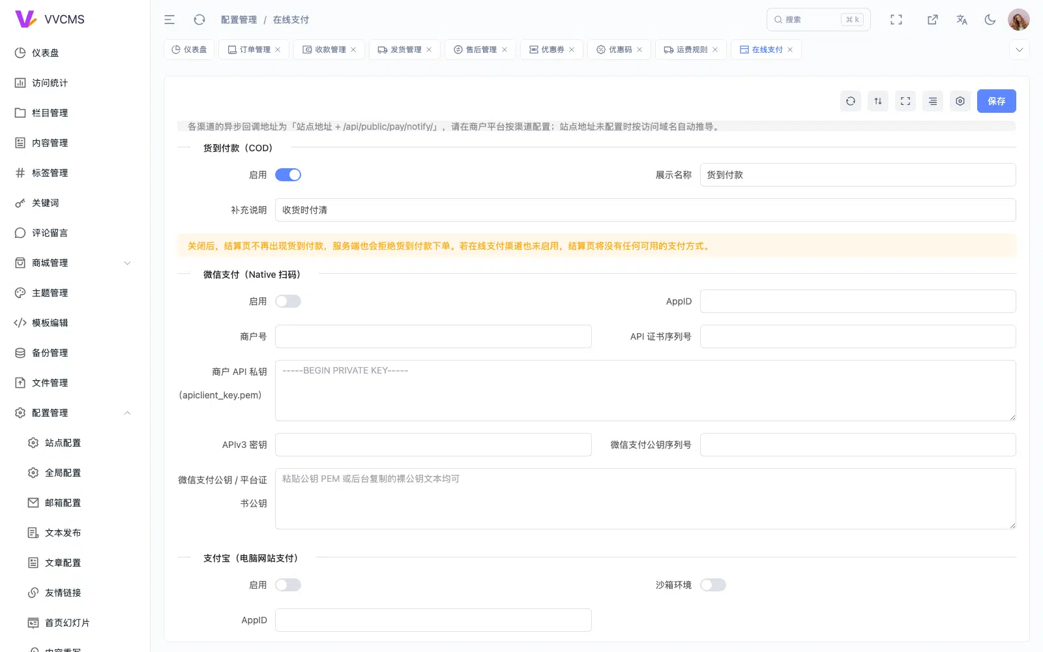
Task: Open the site in a new window
Action: (933, 20)
